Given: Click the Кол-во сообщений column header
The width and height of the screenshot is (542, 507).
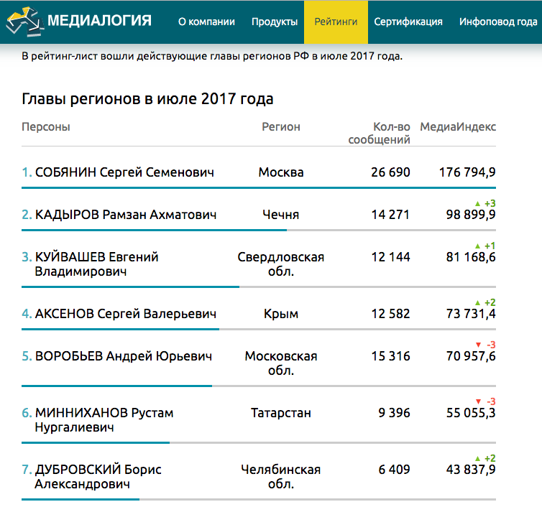Looking at the screenshot, I should [x=380, y=133].
